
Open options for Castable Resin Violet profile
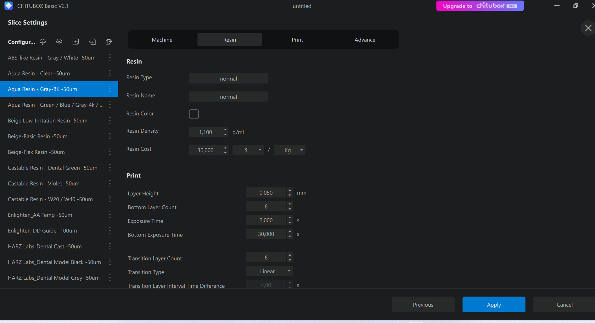point(110,183)
